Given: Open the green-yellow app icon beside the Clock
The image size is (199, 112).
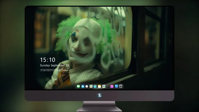Looking at the screenshot, I should 91,86.
